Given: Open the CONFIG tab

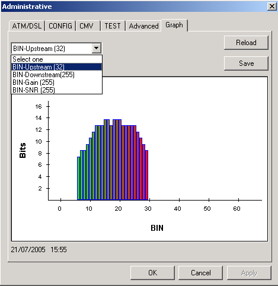Looking at the screenshot, I should click(60, 26).
